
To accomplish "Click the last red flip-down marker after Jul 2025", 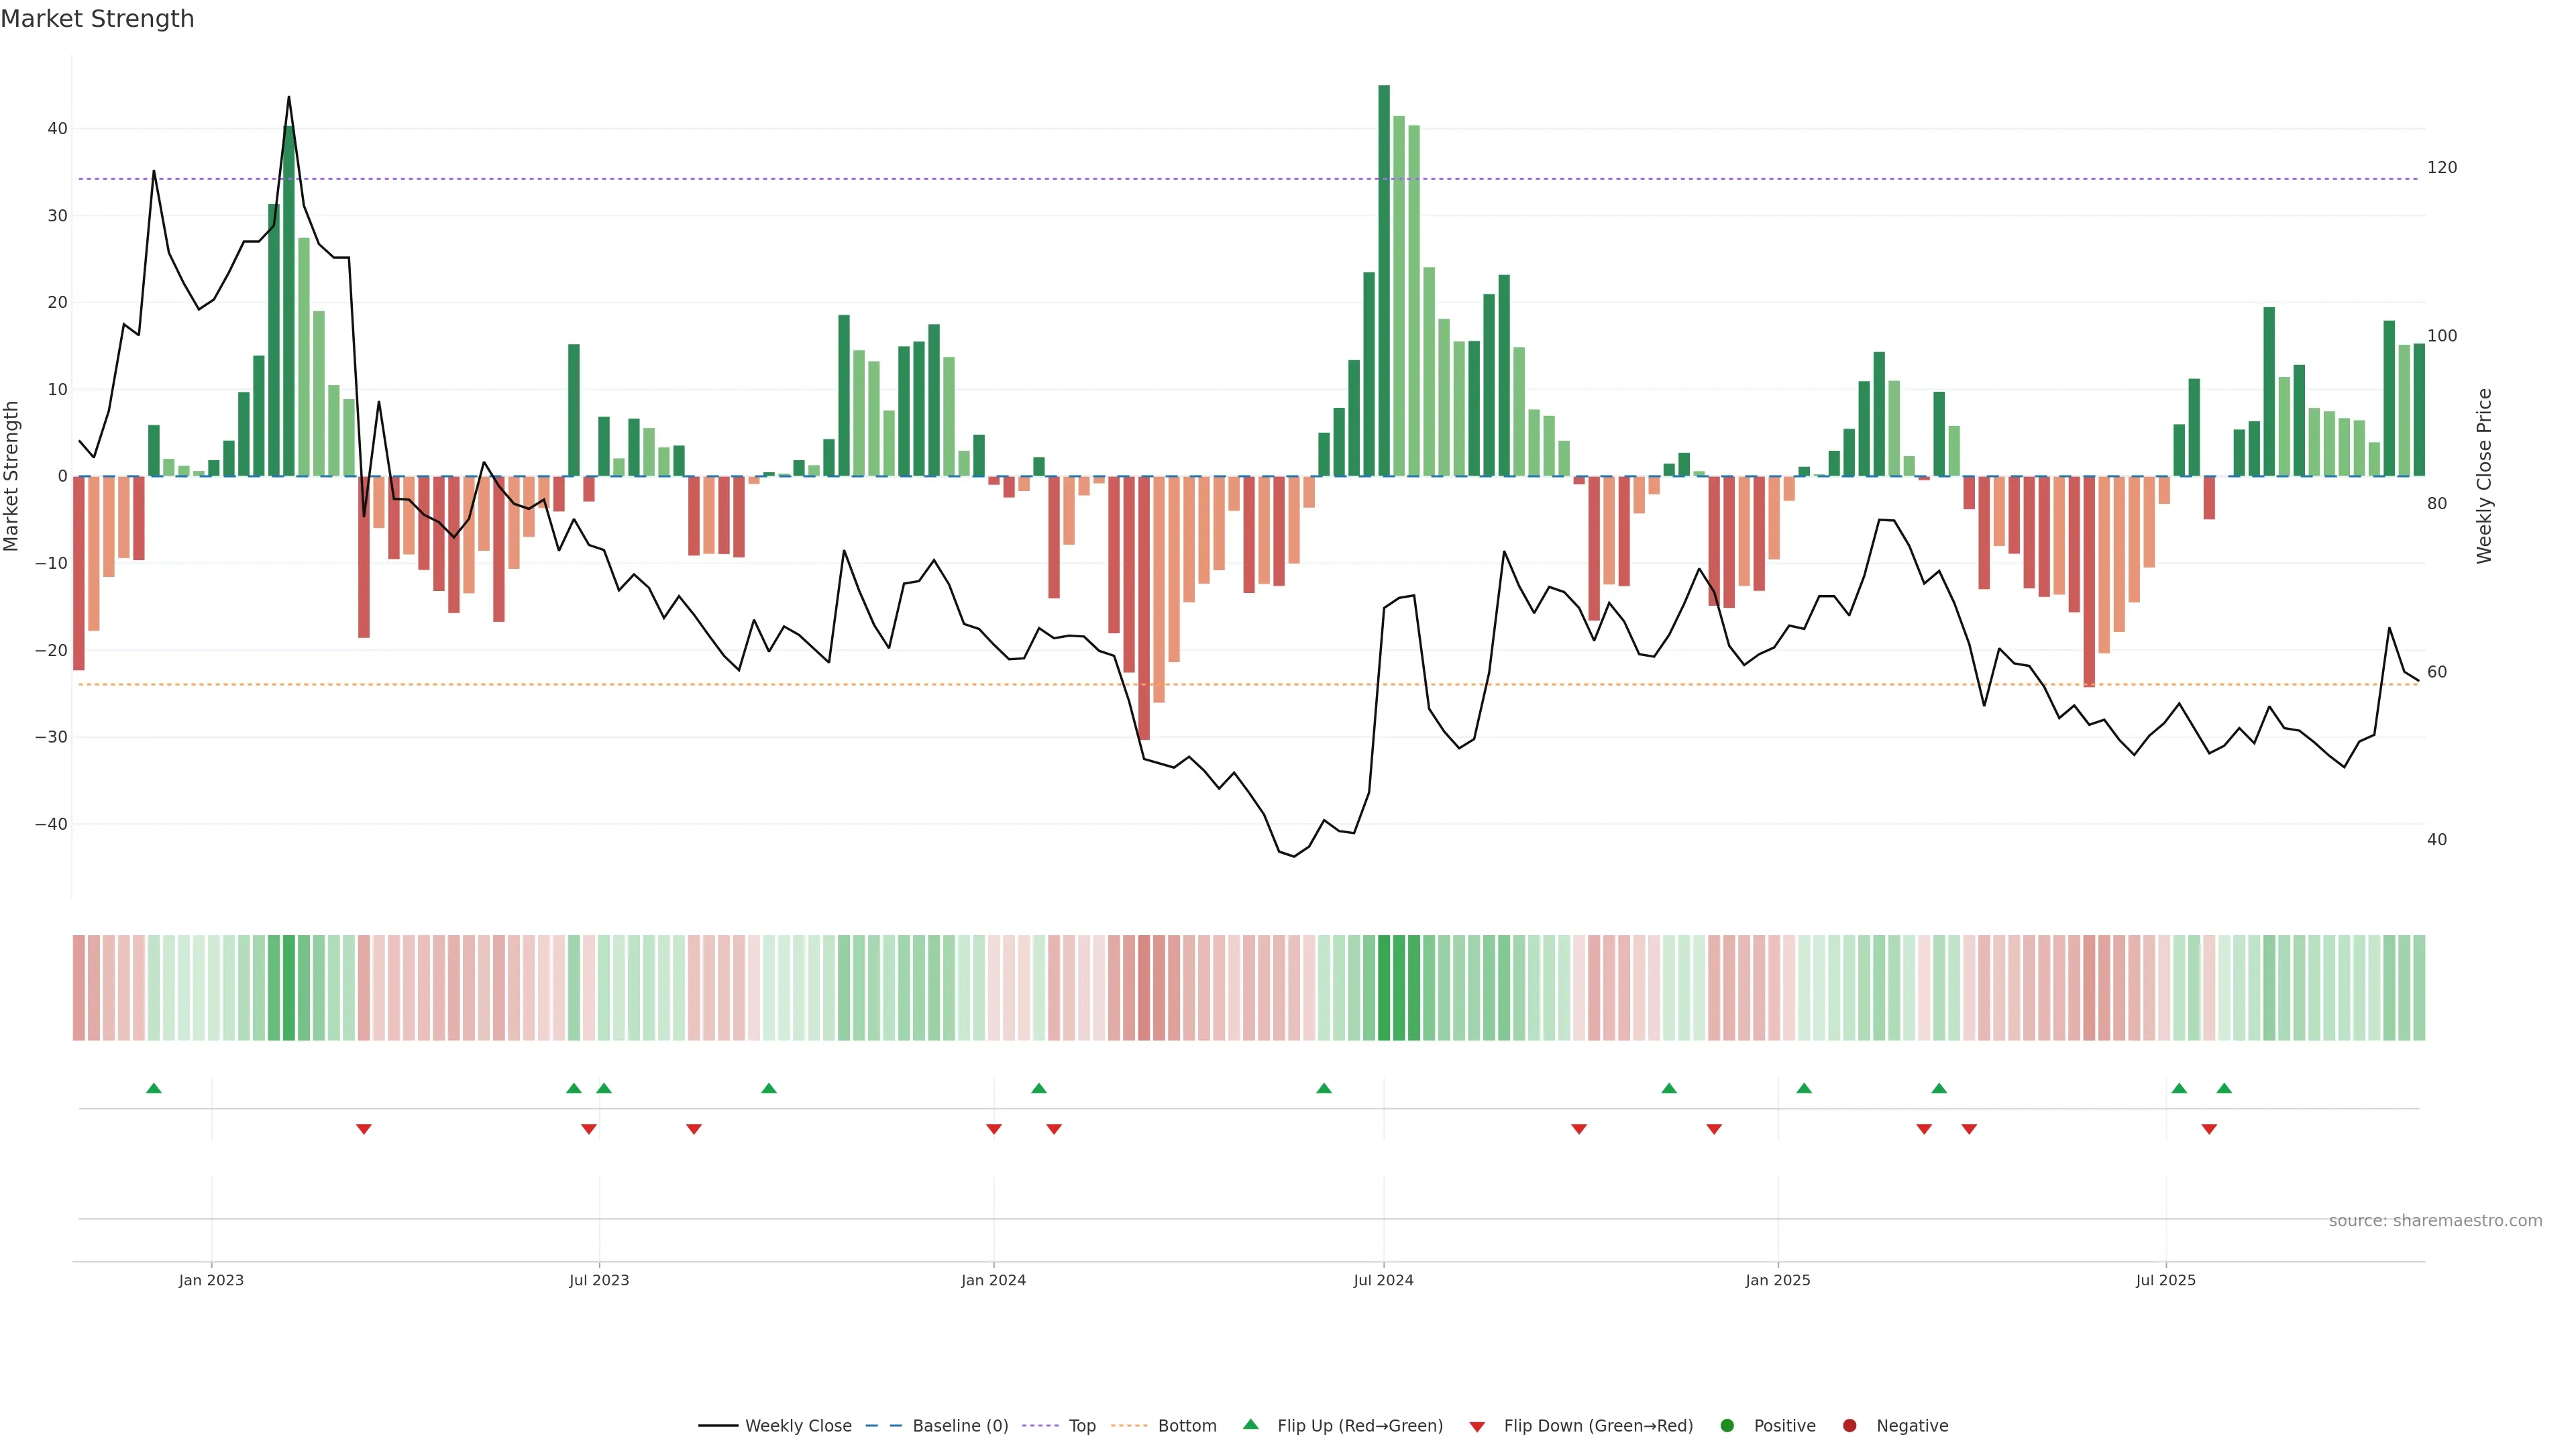I will [2209, 1129].
